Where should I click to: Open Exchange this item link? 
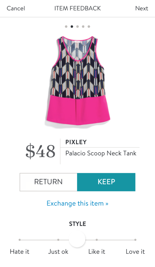[x=77, y=203]
